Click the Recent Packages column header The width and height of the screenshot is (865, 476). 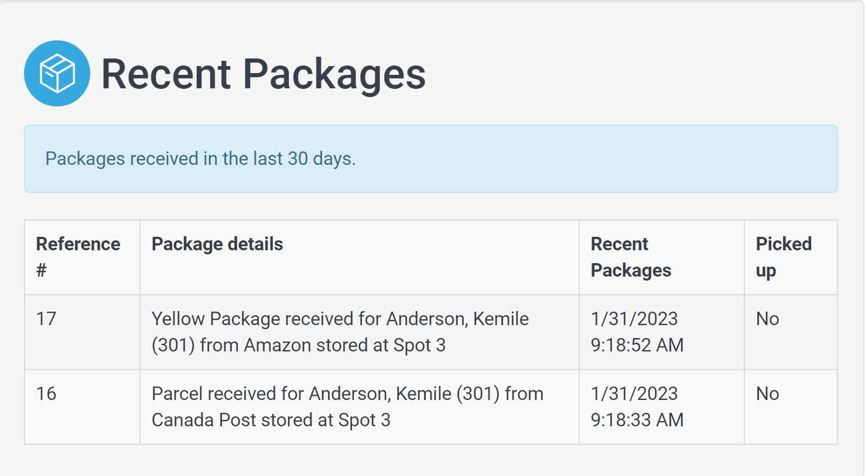662,257
